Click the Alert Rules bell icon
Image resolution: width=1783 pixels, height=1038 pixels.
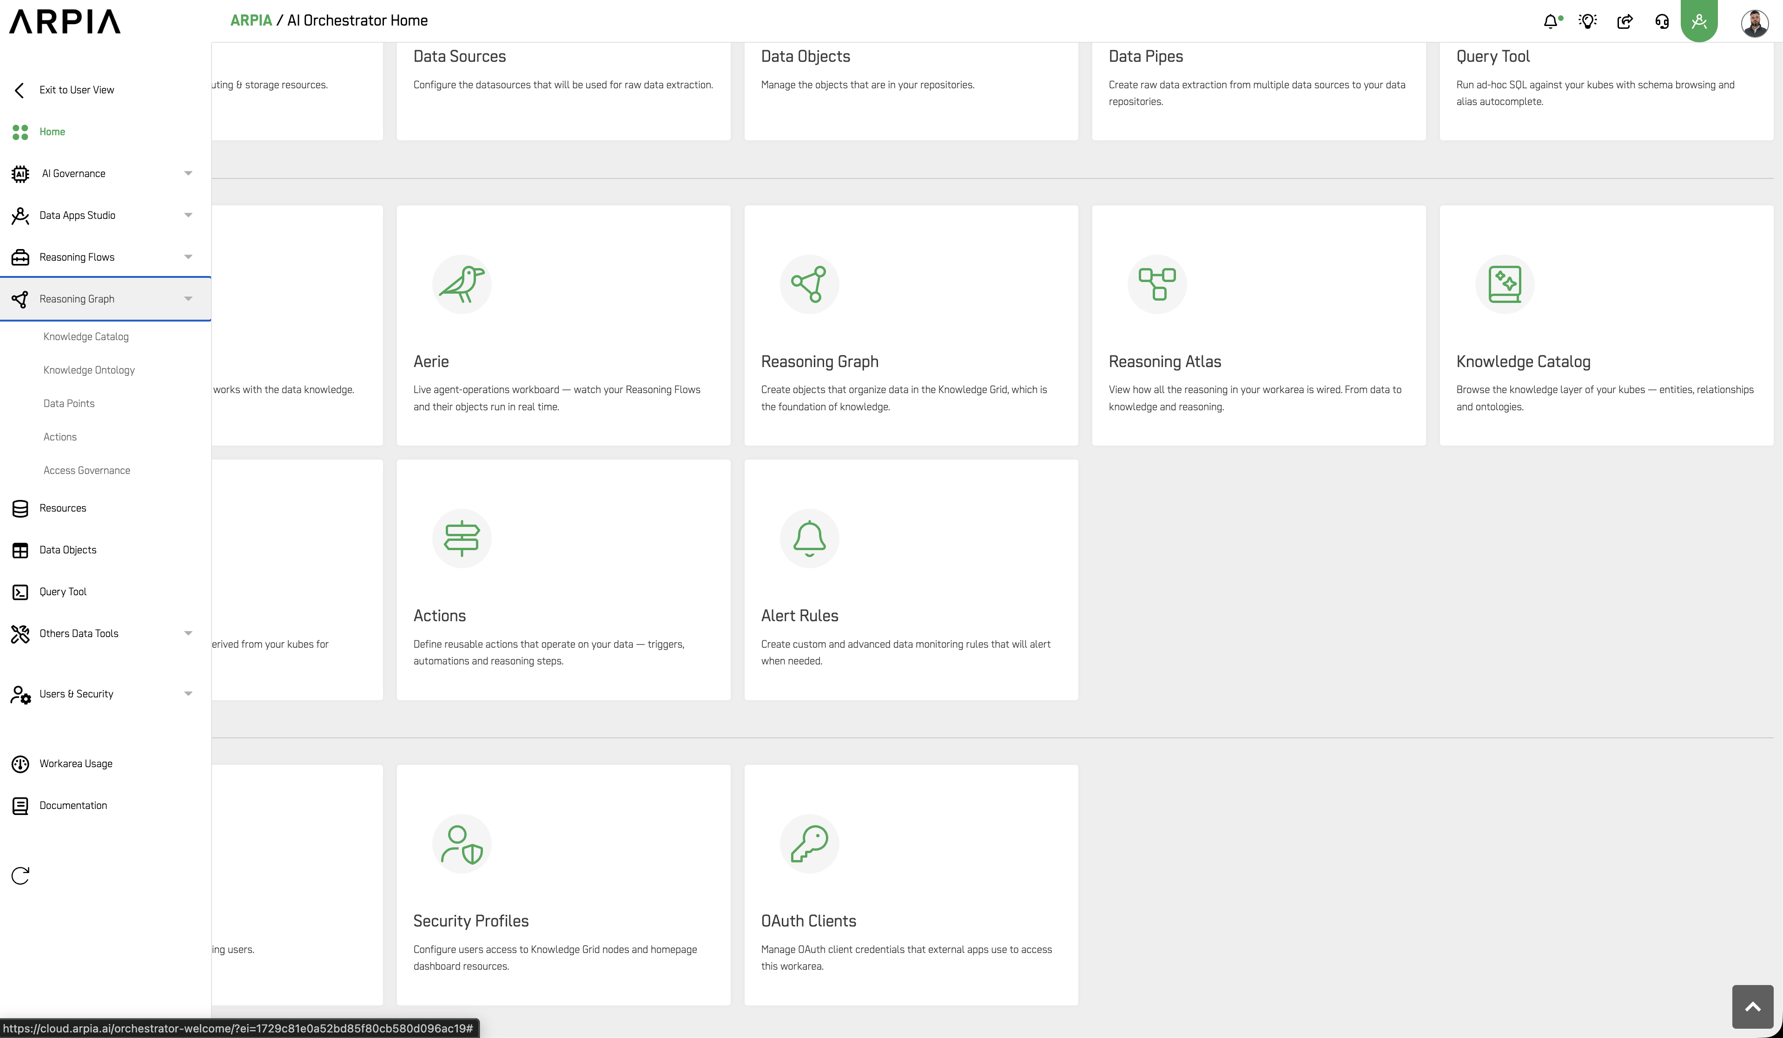pyautogui.click(x=809, y=539)
